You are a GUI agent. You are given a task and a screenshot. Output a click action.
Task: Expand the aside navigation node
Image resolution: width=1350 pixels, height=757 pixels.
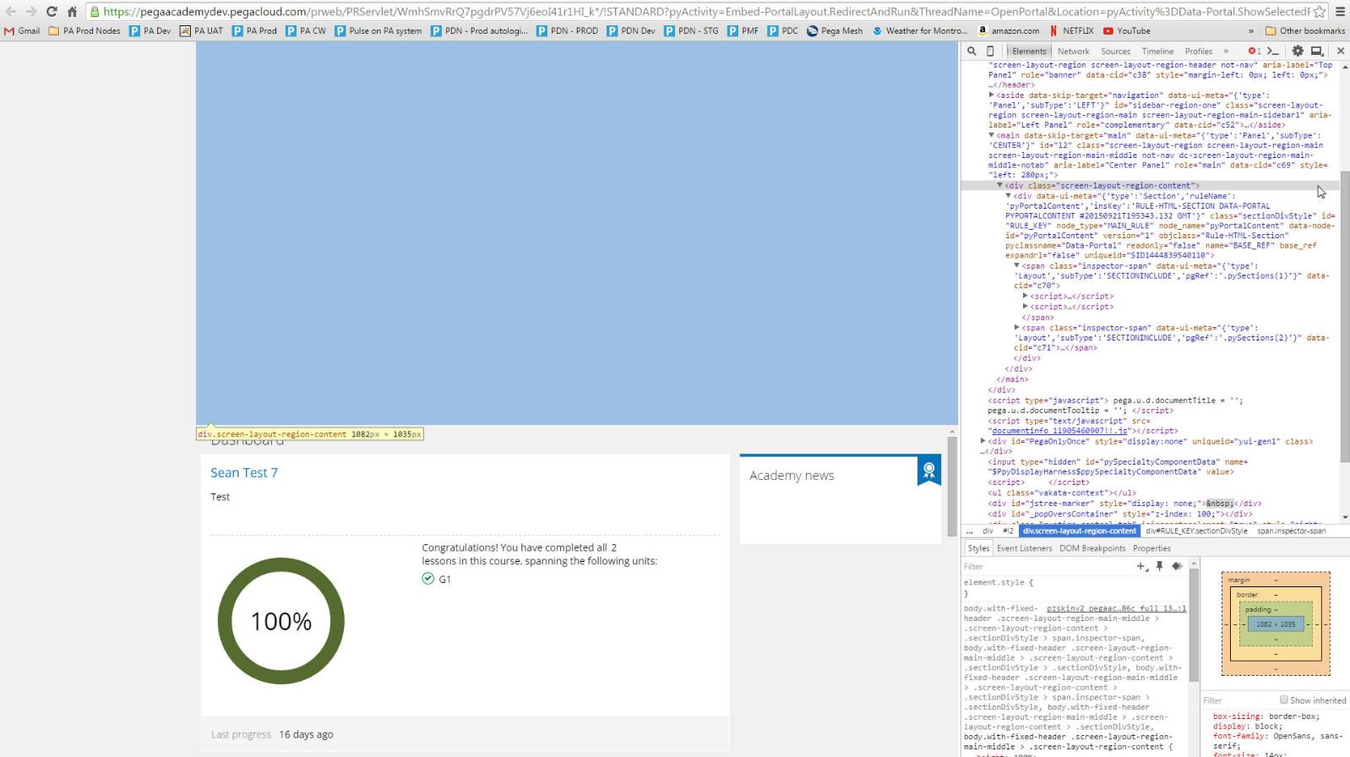click(992, 95)
